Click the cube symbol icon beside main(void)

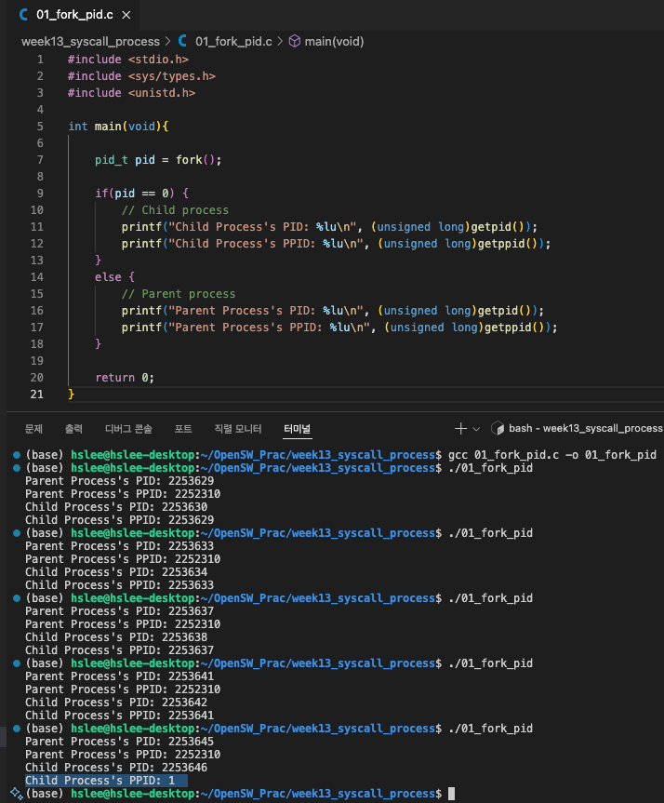[295, 41]
